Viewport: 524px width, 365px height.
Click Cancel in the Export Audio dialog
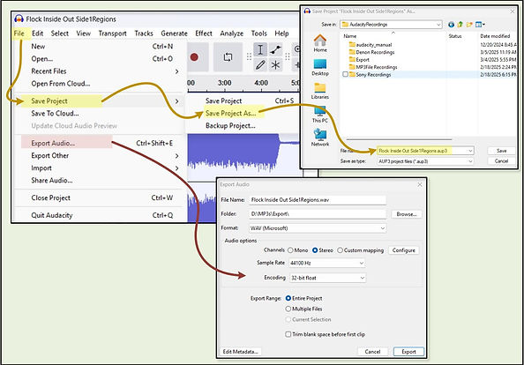(372, 352)
